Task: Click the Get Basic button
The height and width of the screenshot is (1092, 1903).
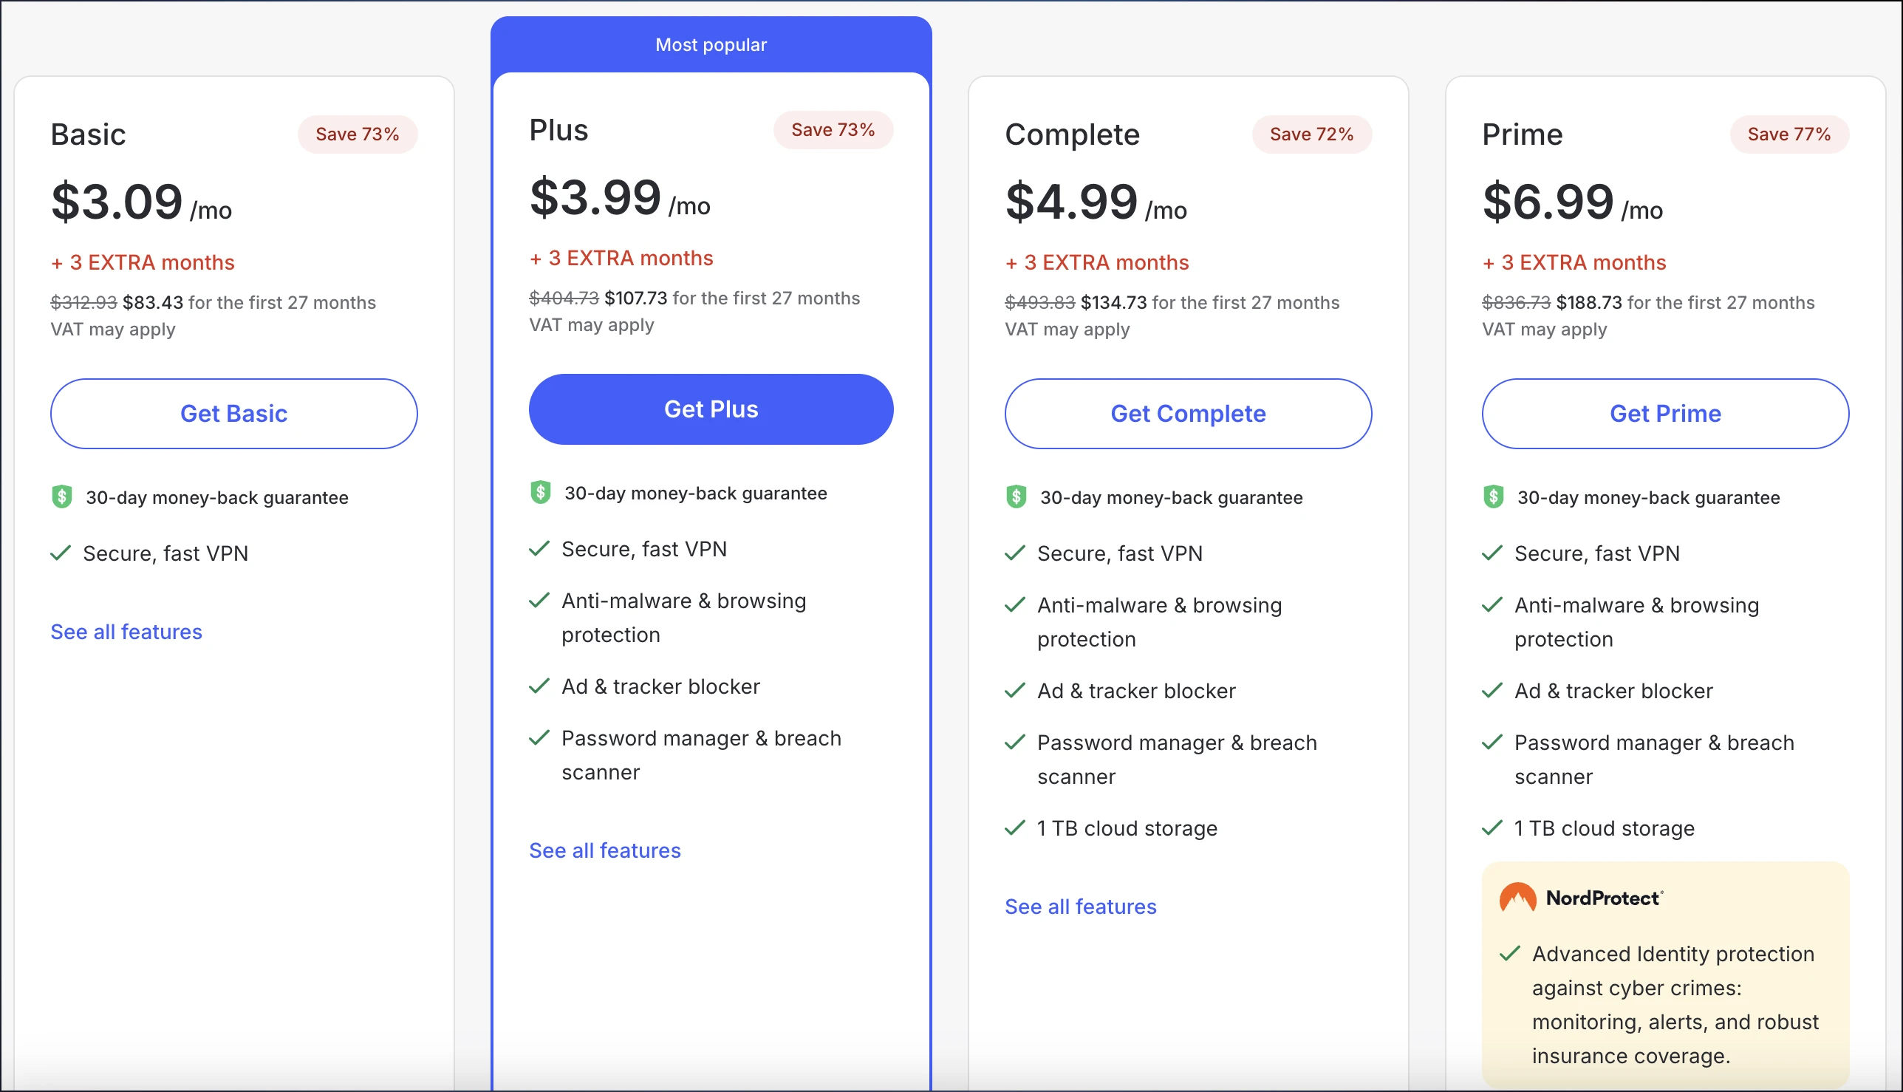Action: click(x=234, y=413)
